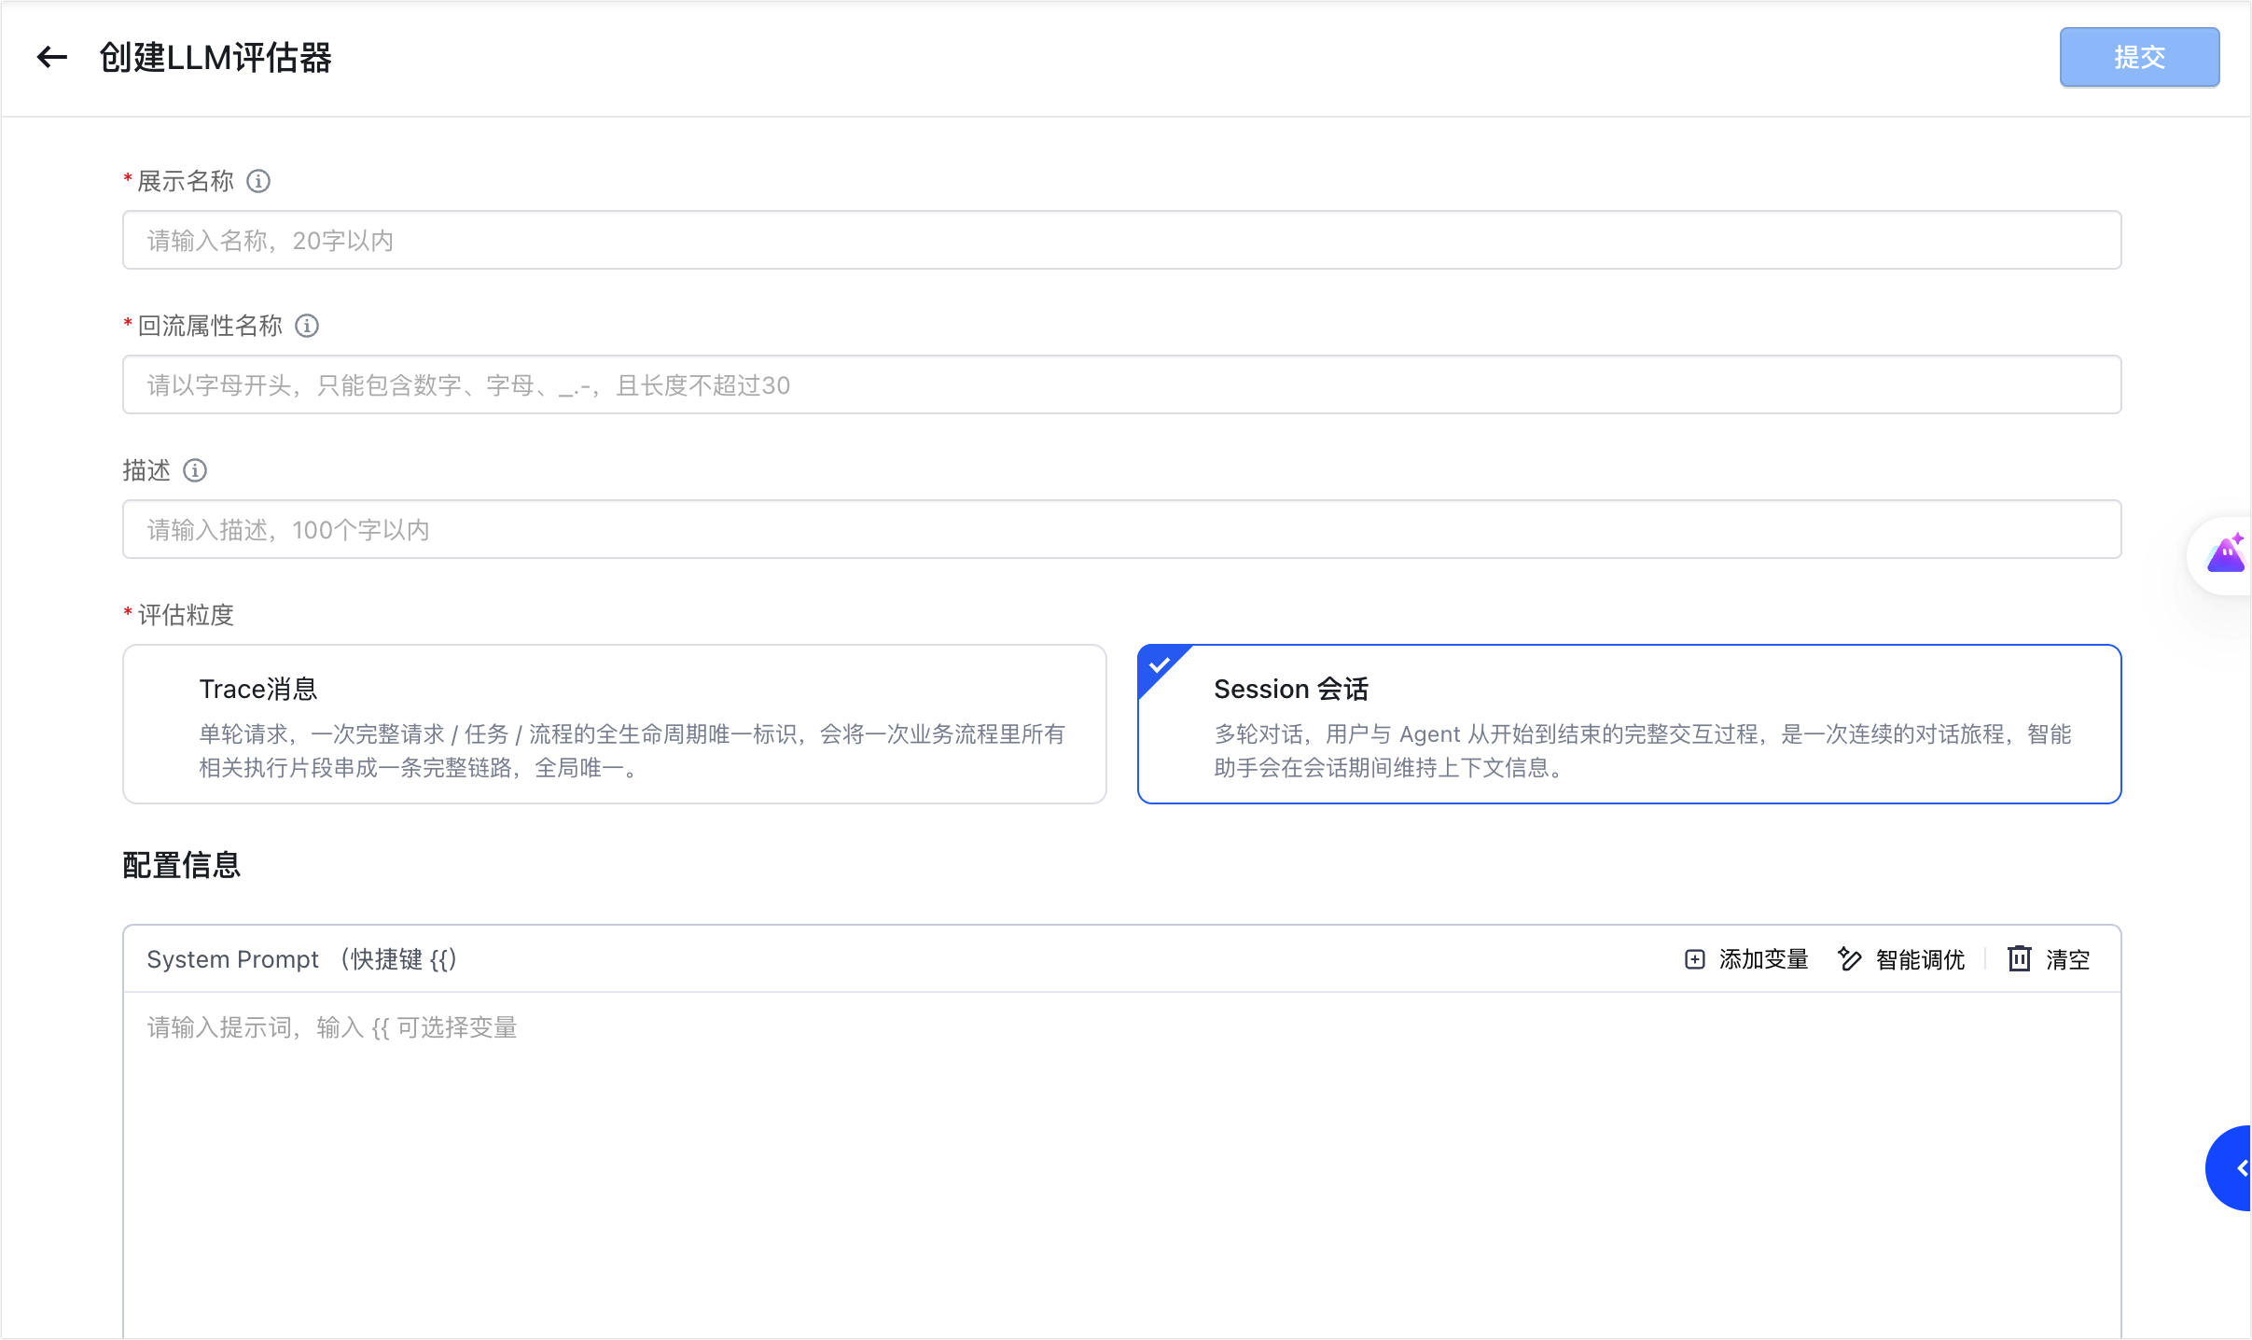Click the 智能调优 smart tuning button

1901,959
